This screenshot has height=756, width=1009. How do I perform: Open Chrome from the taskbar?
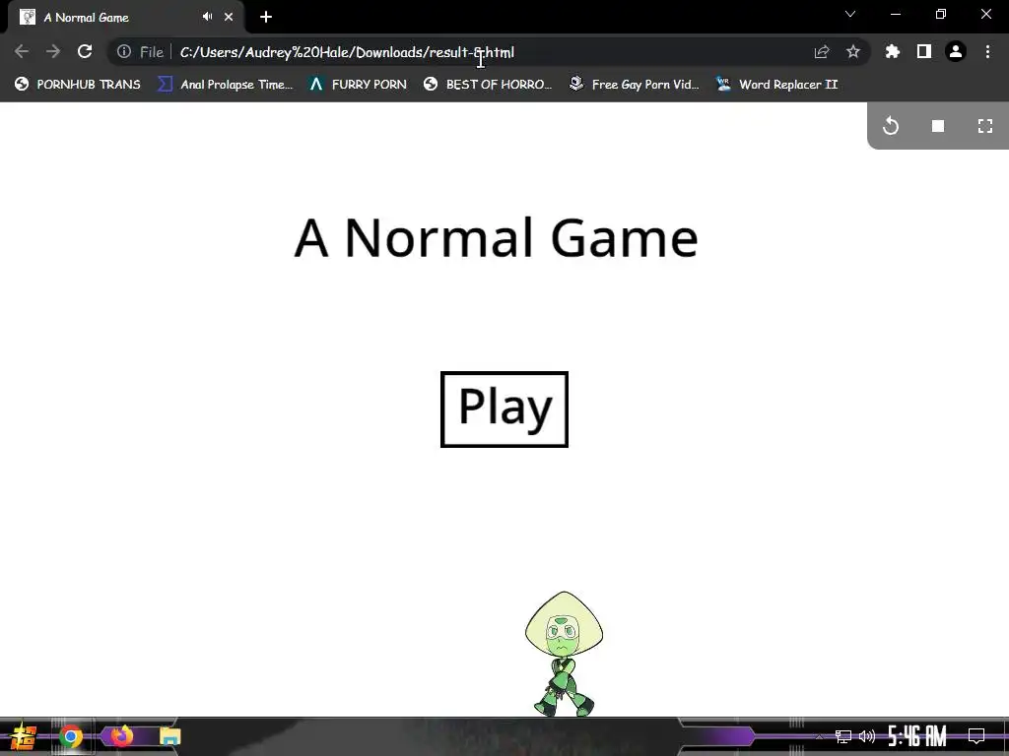click(71, 736)
